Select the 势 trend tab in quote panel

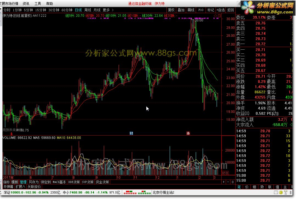pyautogui.click(x=262, y=187)
